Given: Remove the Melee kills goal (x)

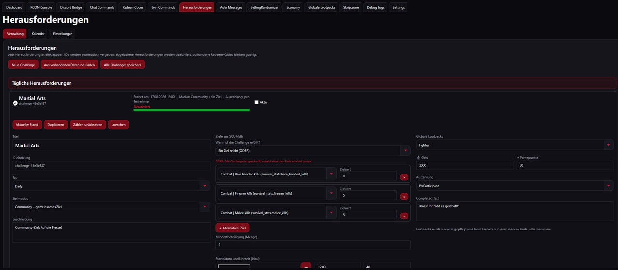Looking at the screenshot, I should coord(404,216).
